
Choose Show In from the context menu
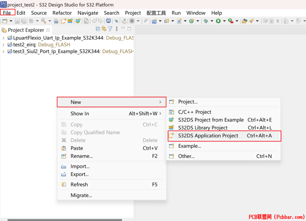point(112,114)
